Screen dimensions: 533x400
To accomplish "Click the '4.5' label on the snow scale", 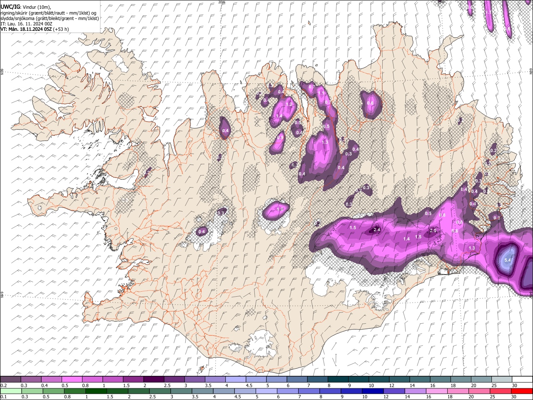I will tap(249, 385).
